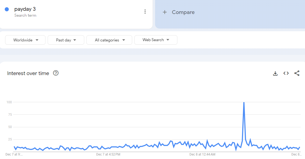The image size is (305, 159).
Task: Click the Search term label under payday 3
Action: pyautogui.click(x=25, y=15)
